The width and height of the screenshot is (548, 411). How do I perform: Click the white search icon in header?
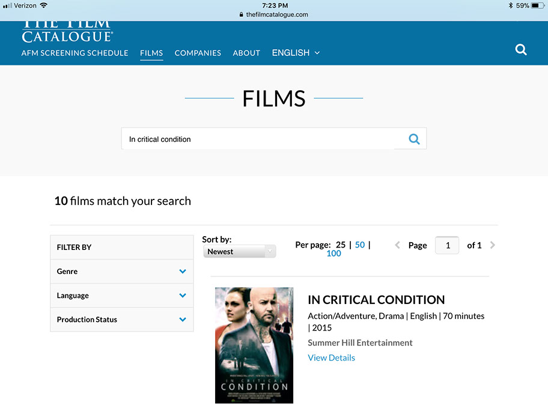[521, 50]
